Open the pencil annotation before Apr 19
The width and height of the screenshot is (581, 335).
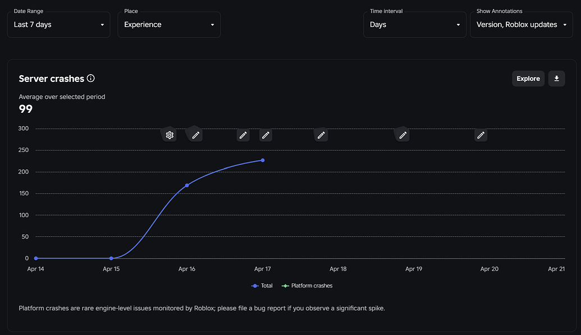[403, 135]
